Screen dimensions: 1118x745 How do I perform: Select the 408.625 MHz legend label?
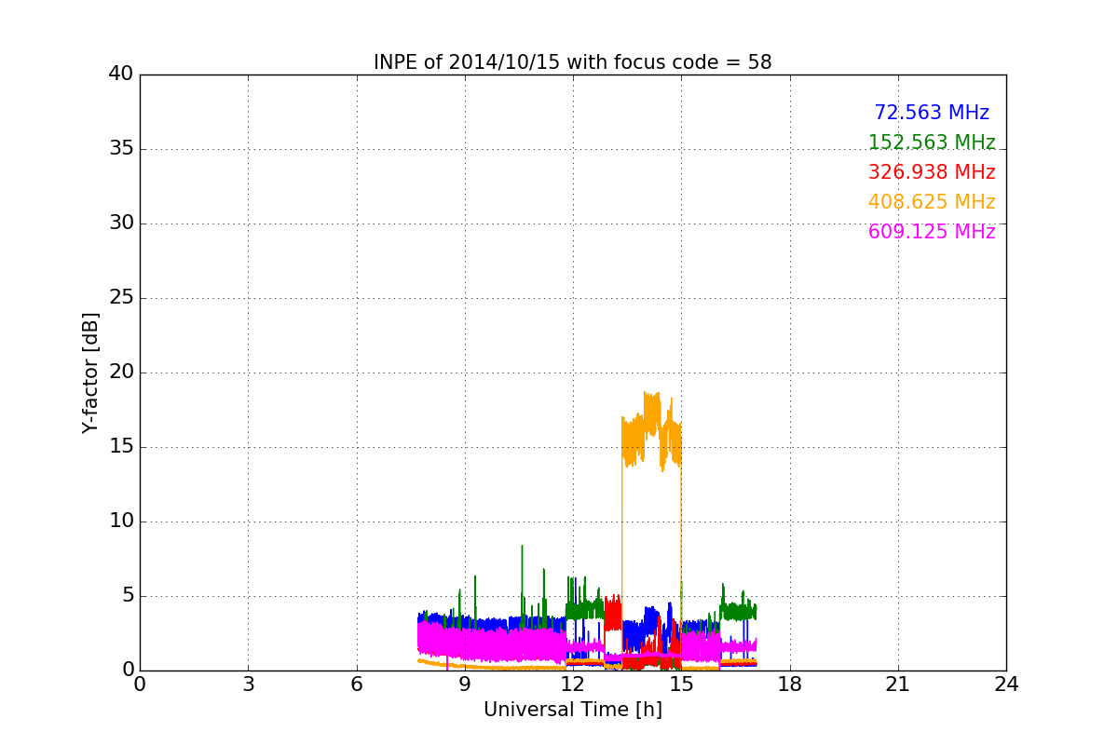[x=932, y=202]
